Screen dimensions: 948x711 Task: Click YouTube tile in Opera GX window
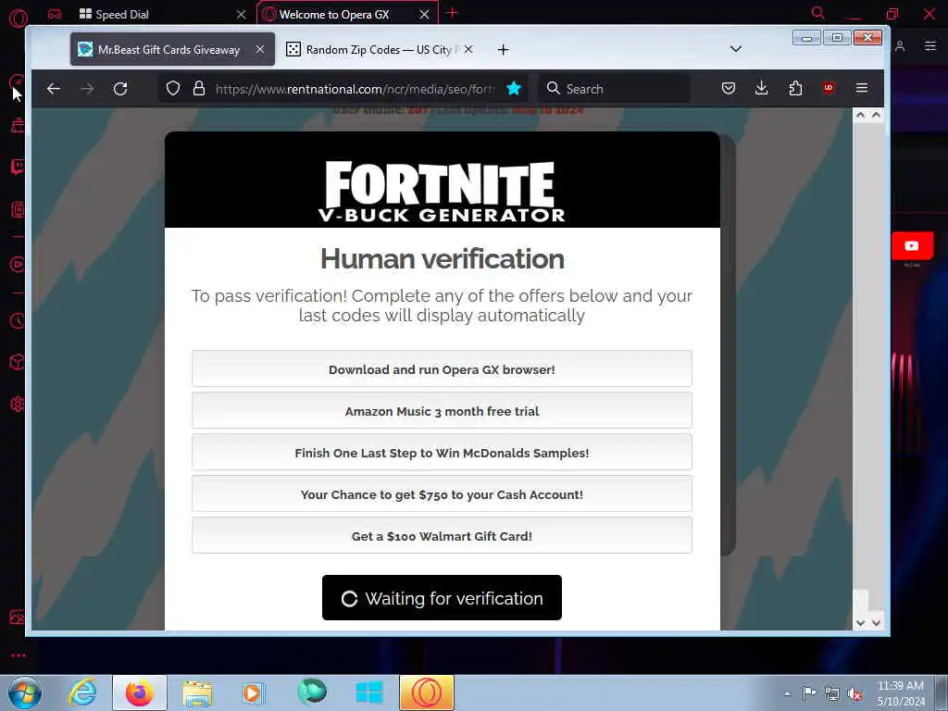pyautogui.click(x=912, y=245)
